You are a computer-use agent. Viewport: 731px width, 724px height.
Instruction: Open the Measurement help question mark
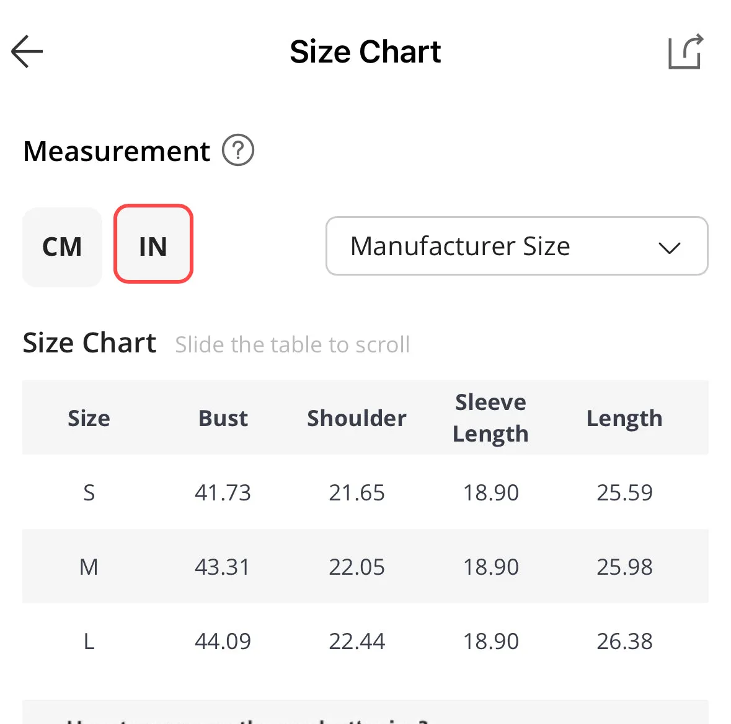pos(237,150)
